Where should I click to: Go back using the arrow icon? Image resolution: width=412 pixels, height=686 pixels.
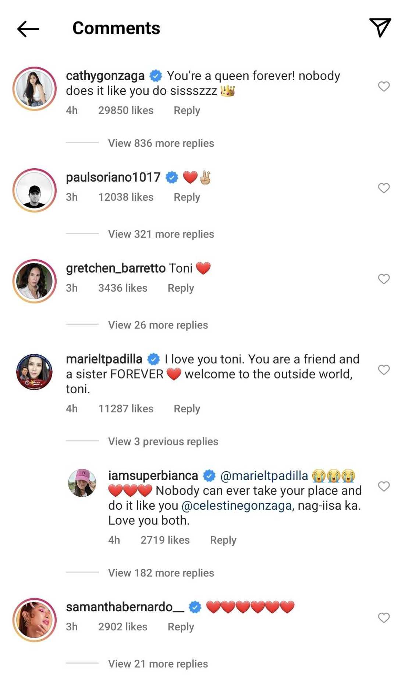pos(28,29)
